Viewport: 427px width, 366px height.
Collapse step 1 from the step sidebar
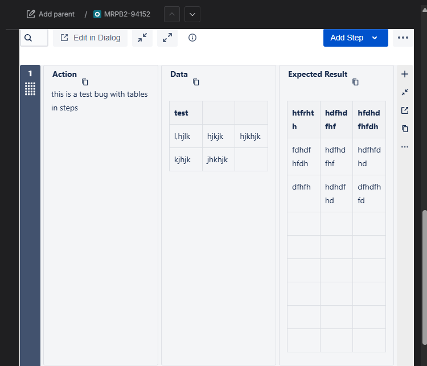click(x=405, y=92)
